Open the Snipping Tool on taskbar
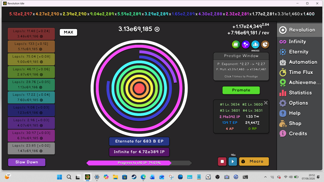Screen dimensions: 324x182 (x=171, y=177)
